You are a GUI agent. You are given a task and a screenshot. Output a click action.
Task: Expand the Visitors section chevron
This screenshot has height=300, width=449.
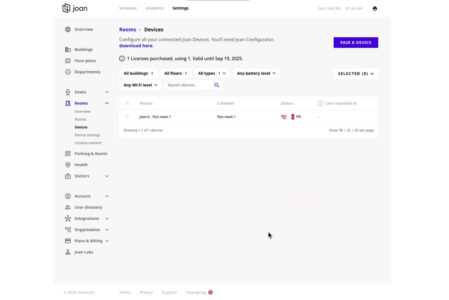pos(107,176)
